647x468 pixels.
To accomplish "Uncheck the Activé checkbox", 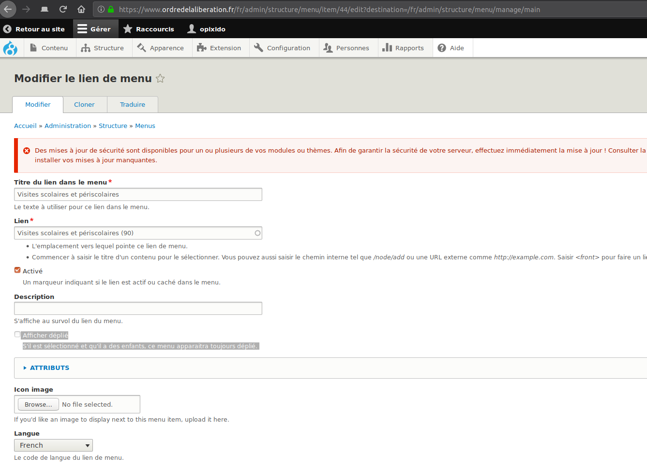I will point(17,270).
